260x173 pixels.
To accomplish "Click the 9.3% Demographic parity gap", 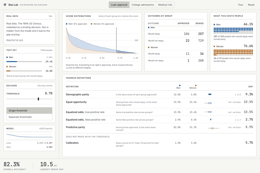I will [x=249, y=94].
